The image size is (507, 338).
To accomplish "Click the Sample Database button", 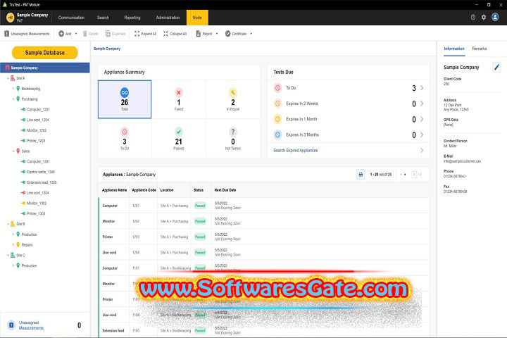I will click(x=44, y=53).
